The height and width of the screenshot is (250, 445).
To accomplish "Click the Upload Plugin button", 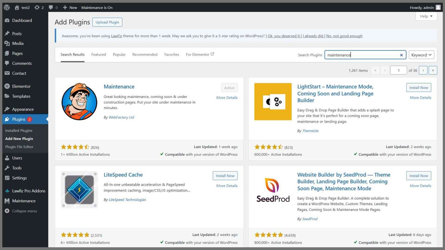I will [107, 22].
